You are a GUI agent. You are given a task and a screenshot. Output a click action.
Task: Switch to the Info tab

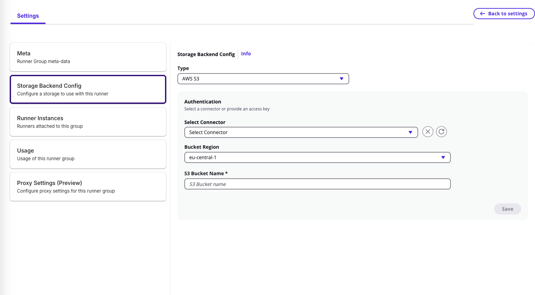pyautogui.click(x=246, y=54)
